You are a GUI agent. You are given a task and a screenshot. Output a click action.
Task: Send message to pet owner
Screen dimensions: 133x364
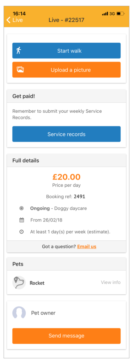click(66, 336)
